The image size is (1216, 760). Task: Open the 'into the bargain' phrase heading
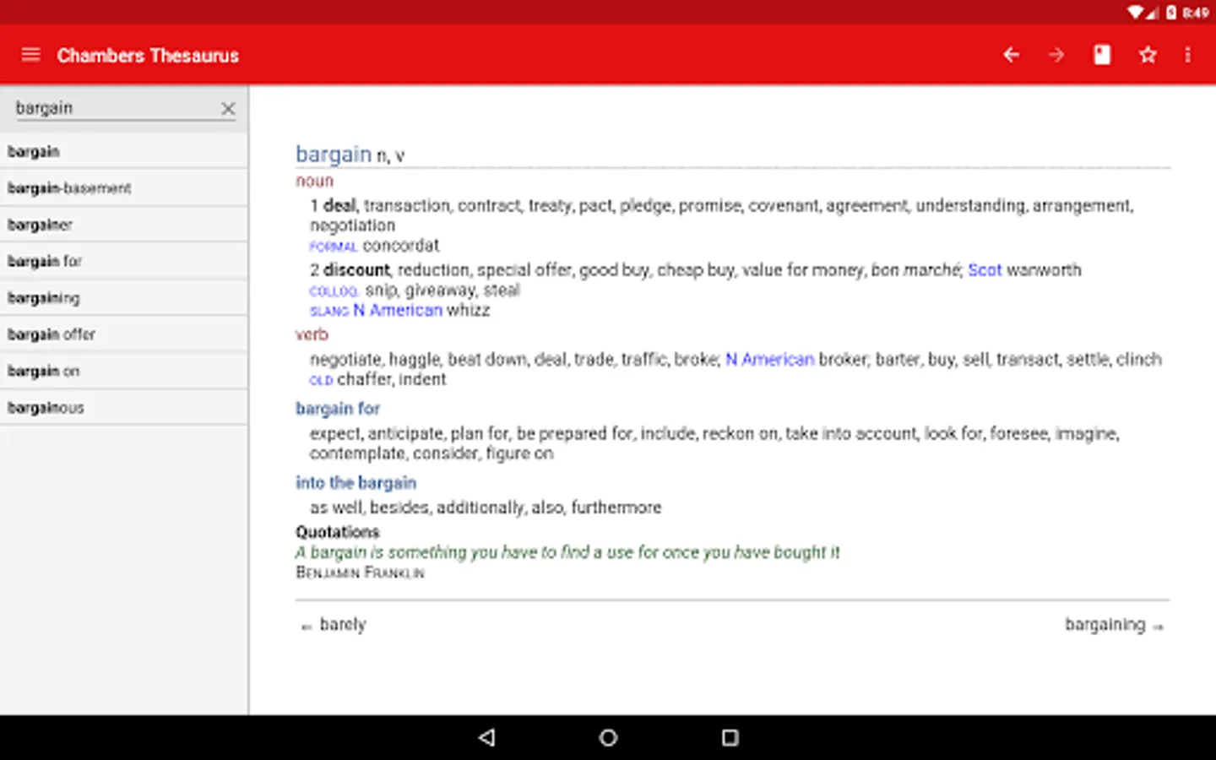click(x=356, y=483)
